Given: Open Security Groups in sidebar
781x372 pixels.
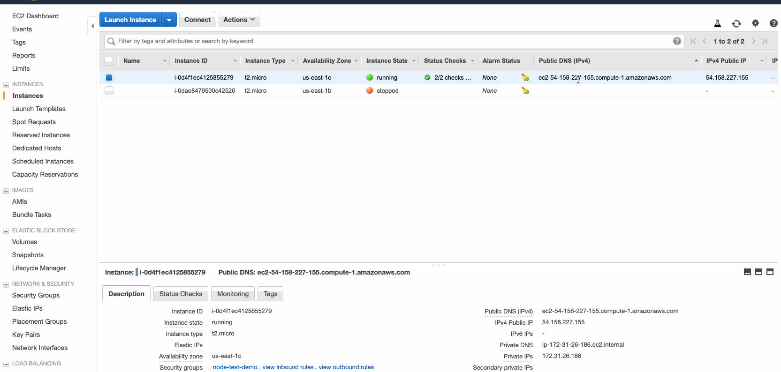Looking at the screenshot, I should (36, 295).
